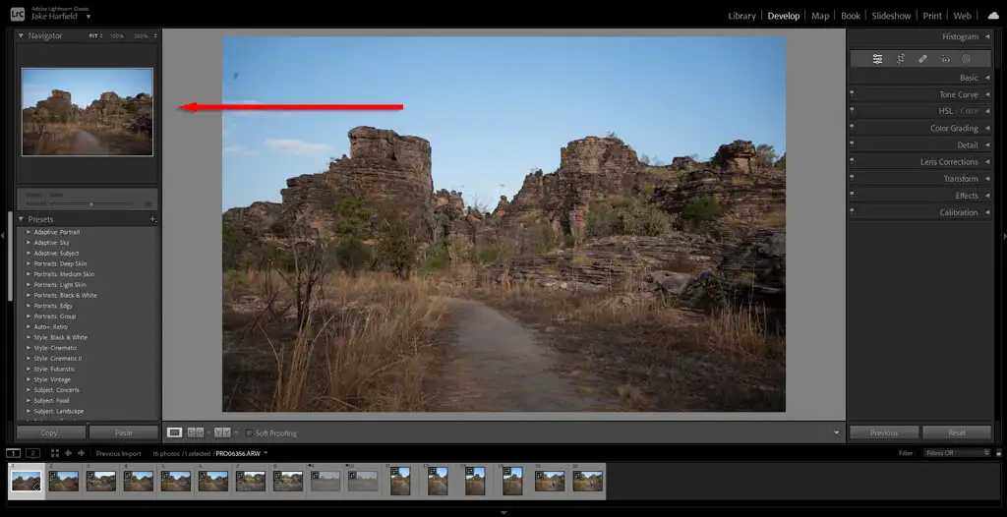Select the Red Eye correction tool
1007x517 pixels.
pyautogui.click(x=945, y=58)
